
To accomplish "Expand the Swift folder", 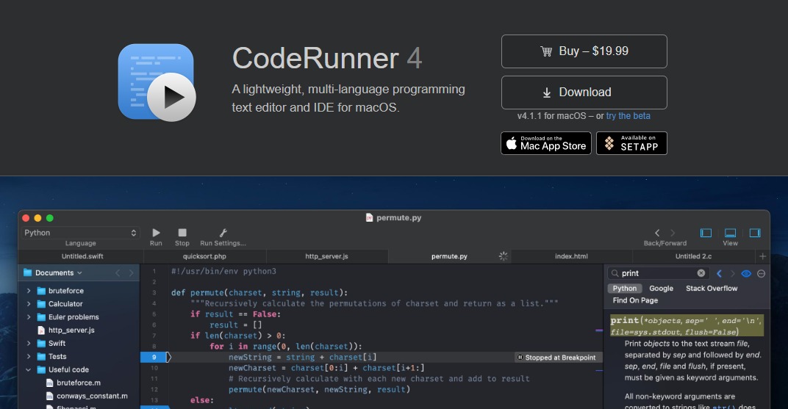I will pos(29,343).
